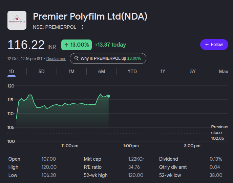
Task: Switch to the 5D chart tab
Action: point(41,72)
